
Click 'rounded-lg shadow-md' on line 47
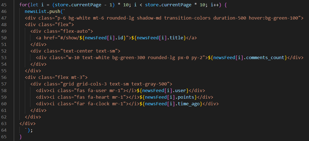pos(134,18)
